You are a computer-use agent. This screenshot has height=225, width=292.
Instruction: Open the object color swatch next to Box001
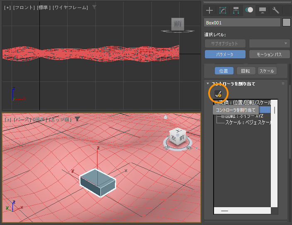click(287, 22)
